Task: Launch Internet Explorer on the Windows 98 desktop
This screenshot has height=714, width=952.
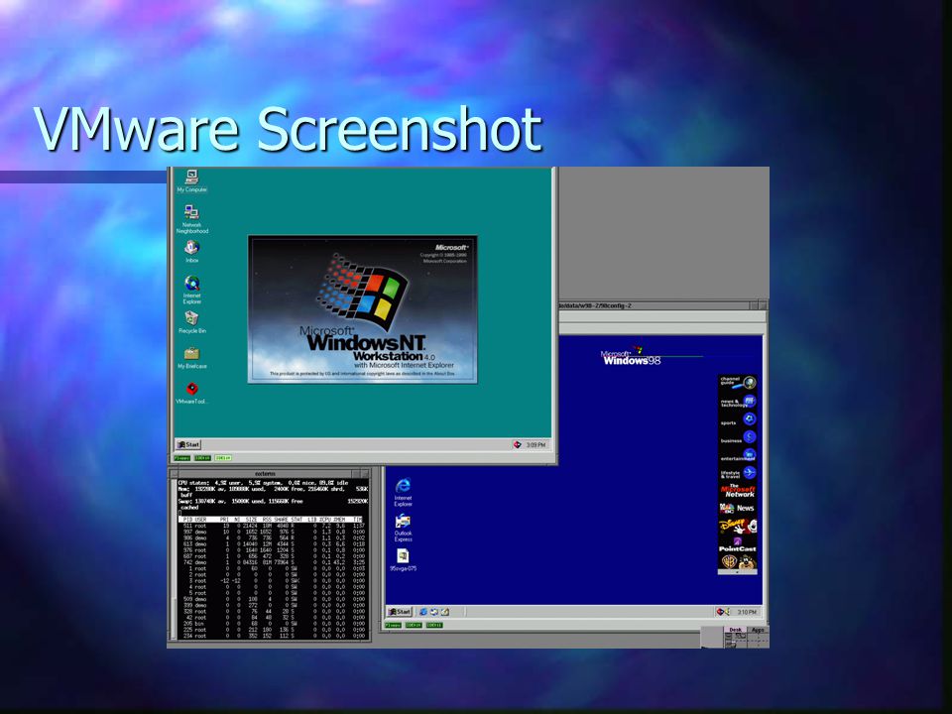Action: pyautogui.click(x=404, y=492)
